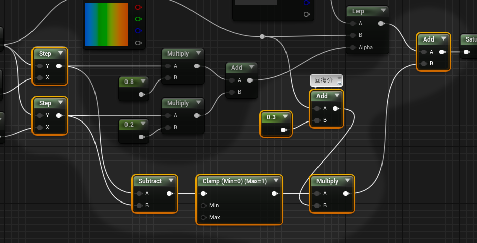Click the lower Step node's output pin
Screen dimensions: 477x243
point(59,115)
